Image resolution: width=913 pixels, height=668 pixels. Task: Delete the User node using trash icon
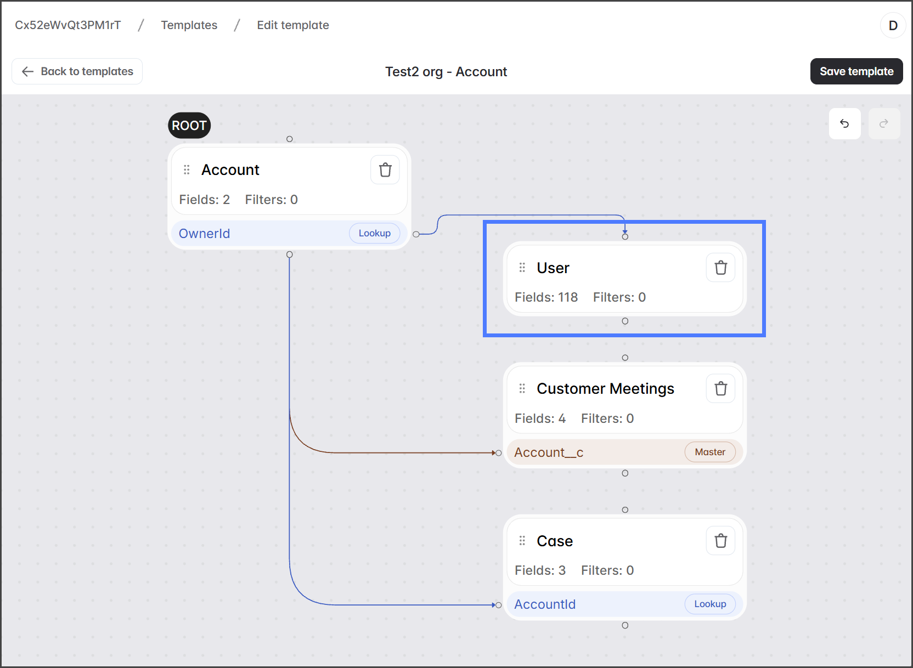coord(720,268)
